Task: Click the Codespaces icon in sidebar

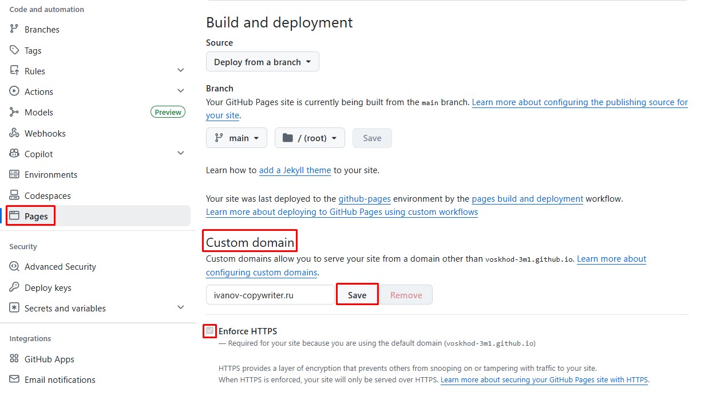Action: pos(14,195)
